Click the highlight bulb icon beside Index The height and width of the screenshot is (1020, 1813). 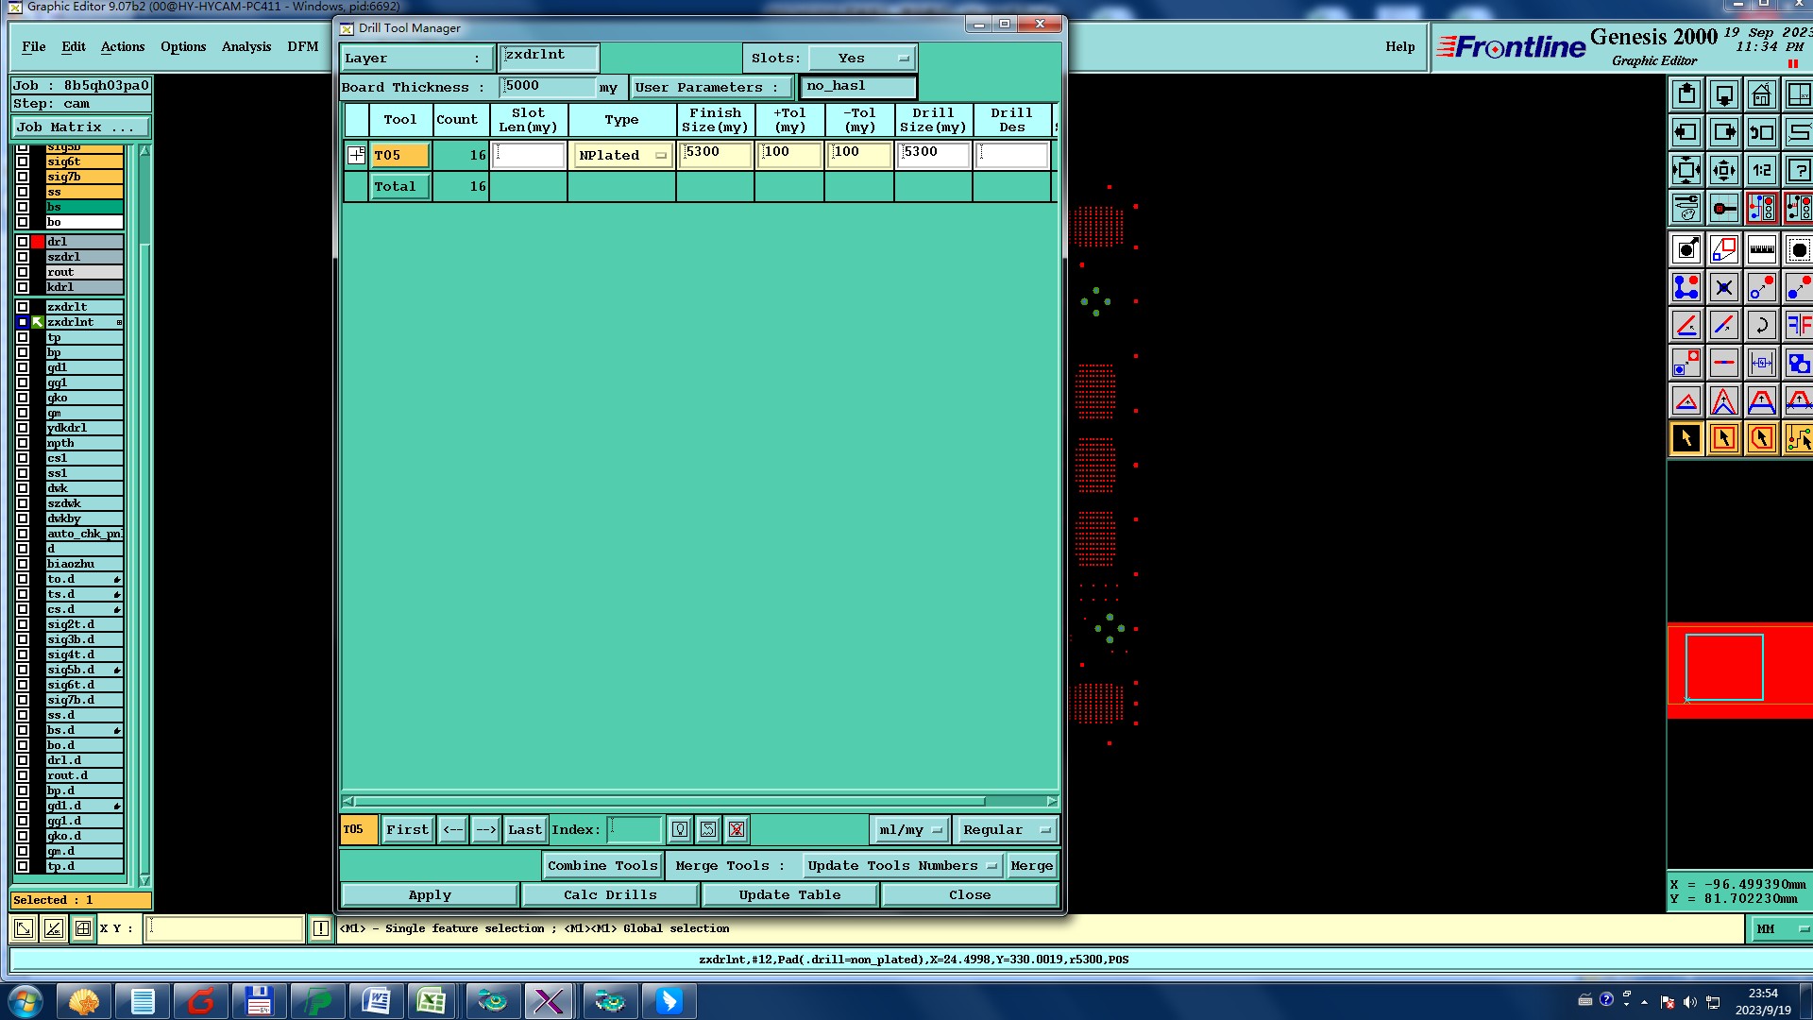pos(680,829)
